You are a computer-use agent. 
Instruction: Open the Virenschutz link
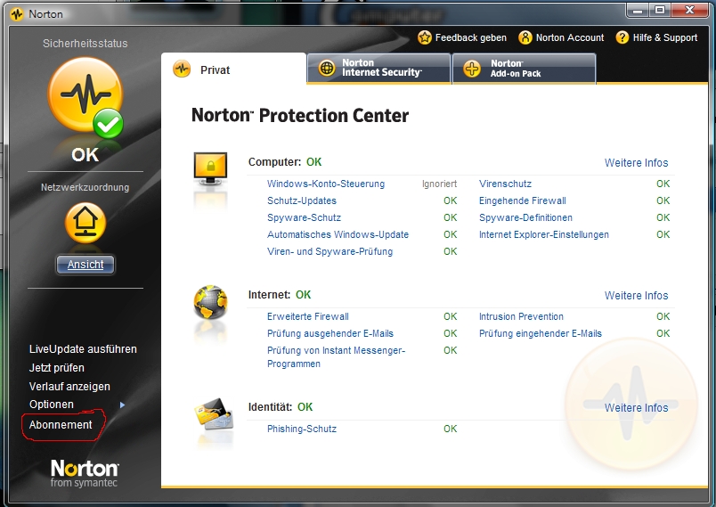click(x=505, y=184)
